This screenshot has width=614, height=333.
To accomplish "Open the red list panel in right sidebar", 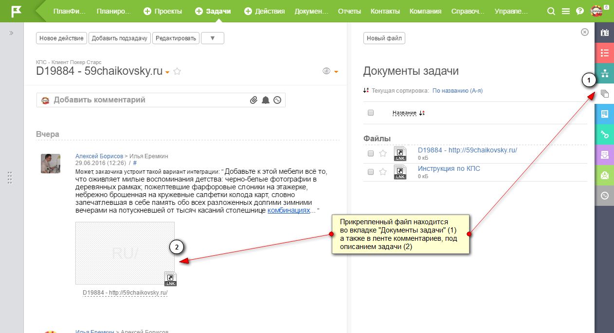I will (605, 53).
